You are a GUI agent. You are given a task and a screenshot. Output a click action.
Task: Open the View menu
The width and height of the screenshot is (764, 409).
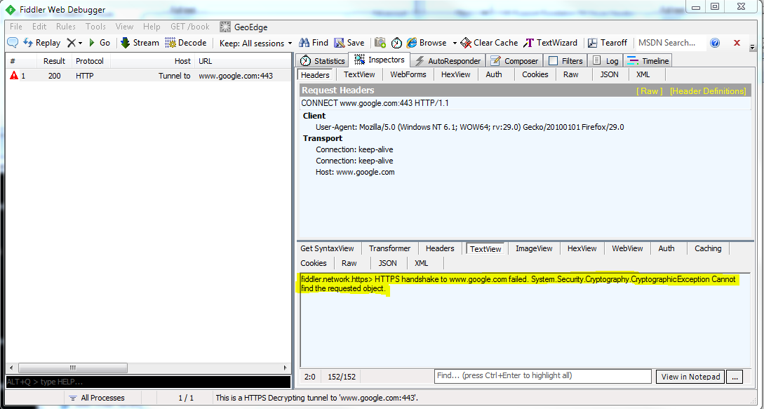124,27
